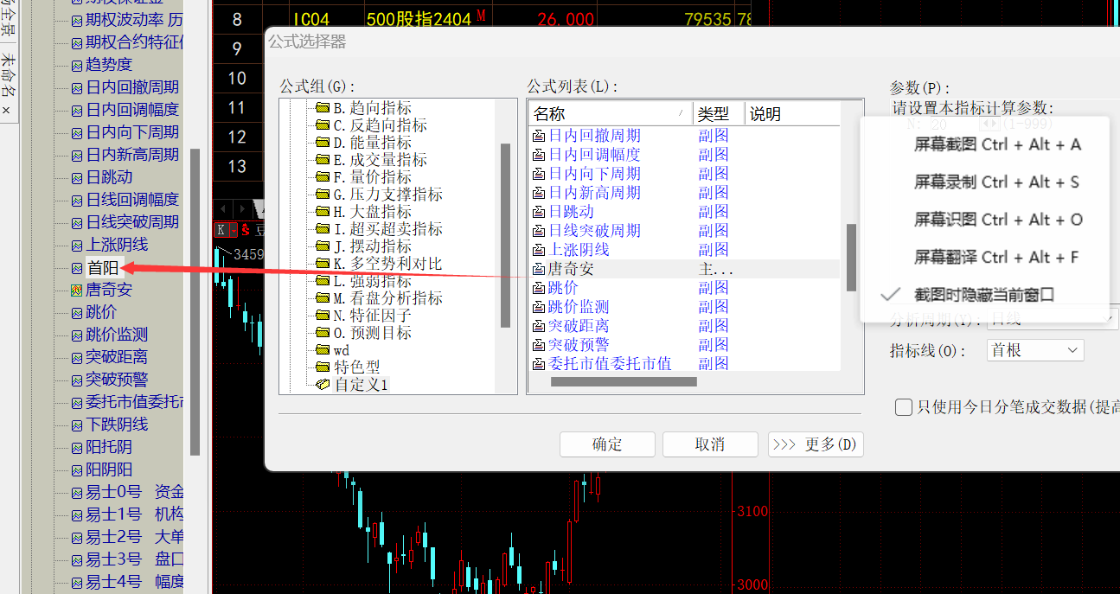Click the red S icon above the chart
1120x594 pixels.
pyautogui.click(x=246, y=230)
